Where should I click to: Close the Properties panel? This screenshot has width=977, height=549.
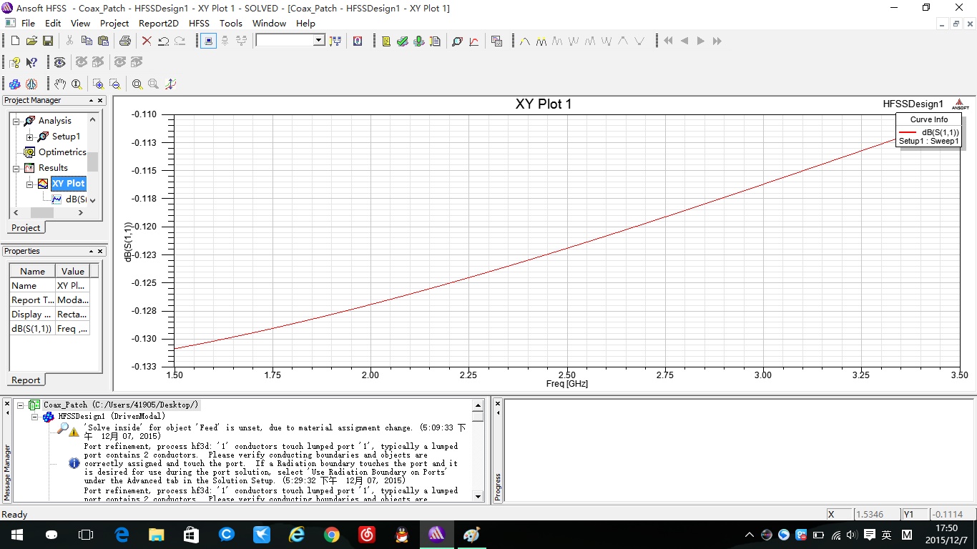pos(101,252)
